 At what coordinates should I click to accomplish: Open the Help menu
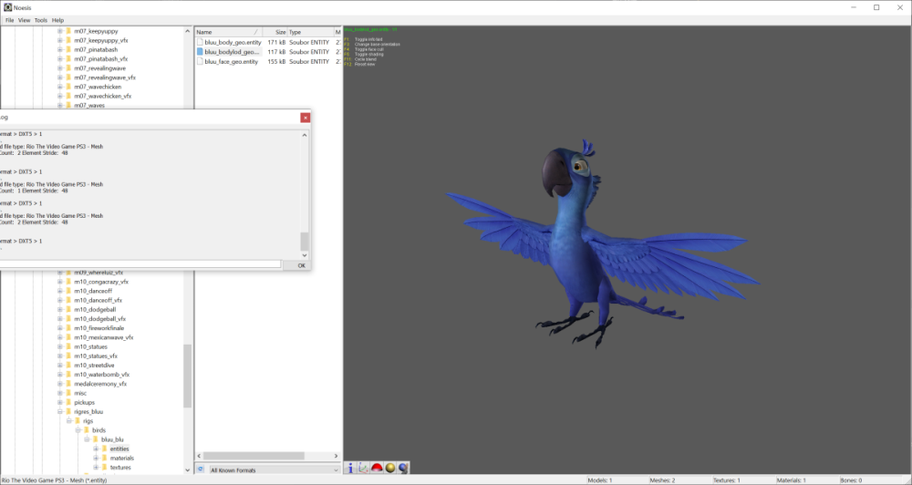[x=57, y=20]
